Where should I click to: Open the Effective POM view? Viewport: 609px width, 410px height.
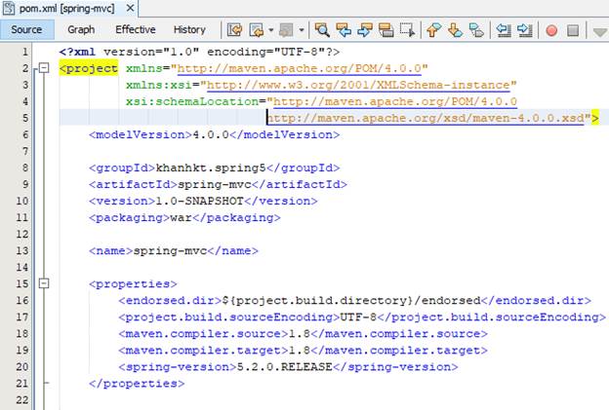click(135, 30)
